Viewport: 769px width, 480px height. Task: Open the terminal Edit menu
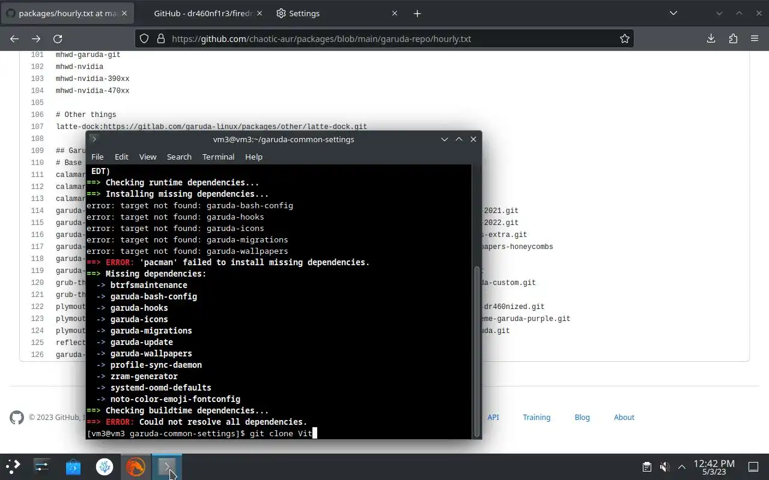click(x=121, y=157)
